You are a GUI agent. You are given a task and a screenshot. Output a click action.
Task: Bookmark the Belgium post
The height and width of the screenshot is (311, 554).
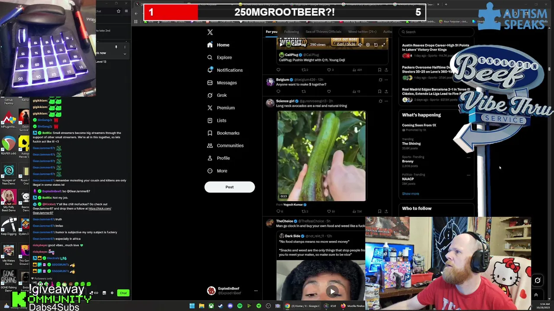click(380, 92)
